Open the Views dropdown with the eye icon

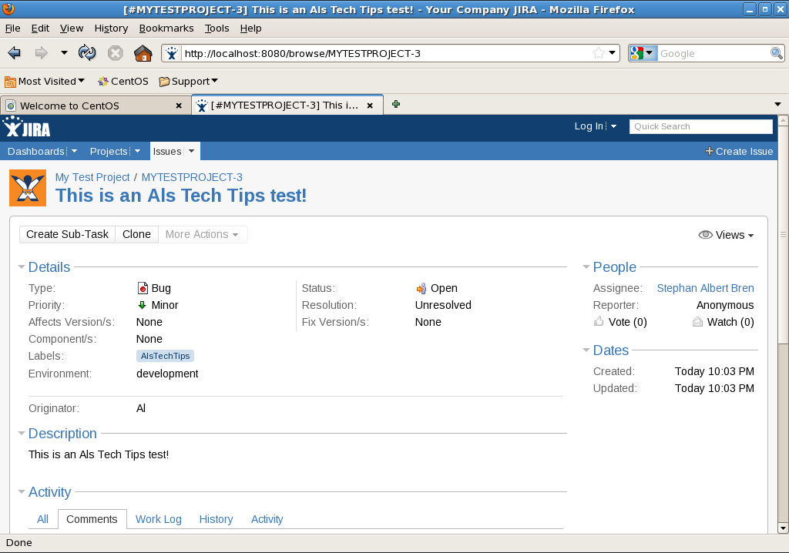(x=726, y=235)
